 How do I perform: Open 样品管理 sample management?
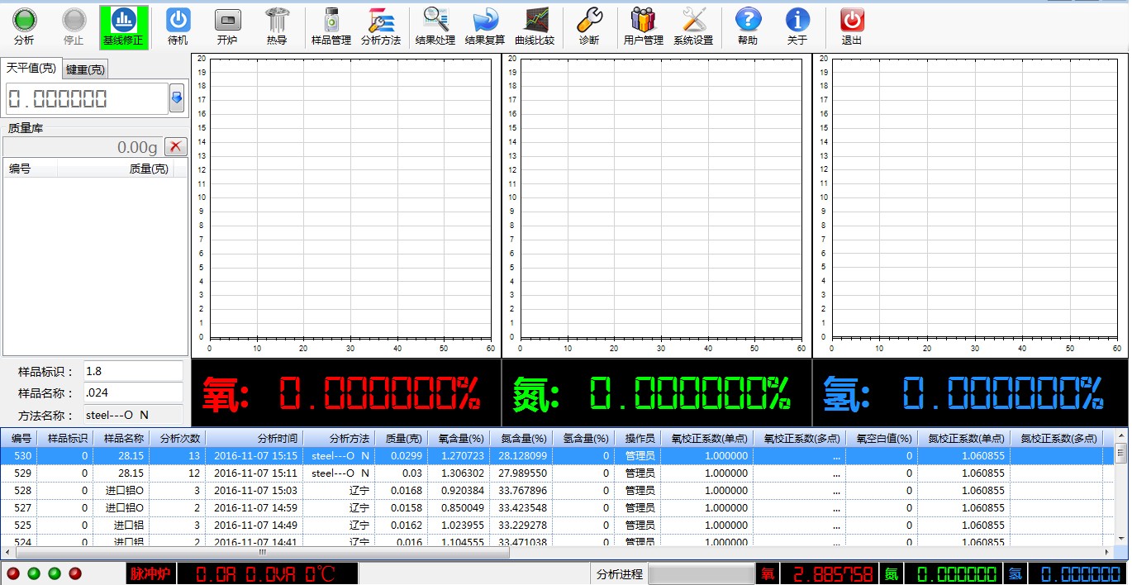coord(331,26)
